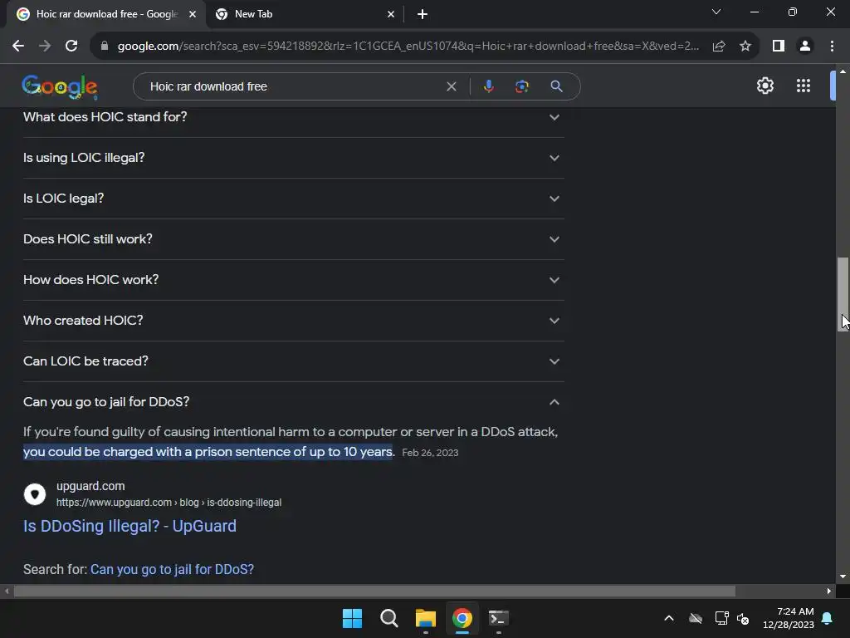The image size is (850, 638).
Task: Open the taskbar clock and date
Action: [x=789, y=618]
